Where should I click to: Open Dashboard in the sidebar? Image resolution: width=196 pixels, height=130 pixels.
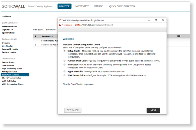(x=7, y=16)
